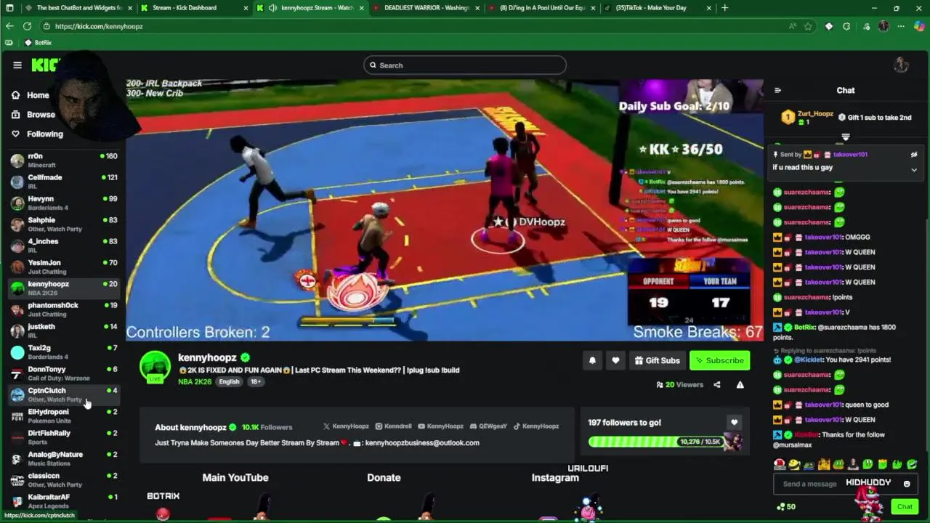Go back with browser back arrow
This screenshot has height=523, width=930.
pos(9,26)
